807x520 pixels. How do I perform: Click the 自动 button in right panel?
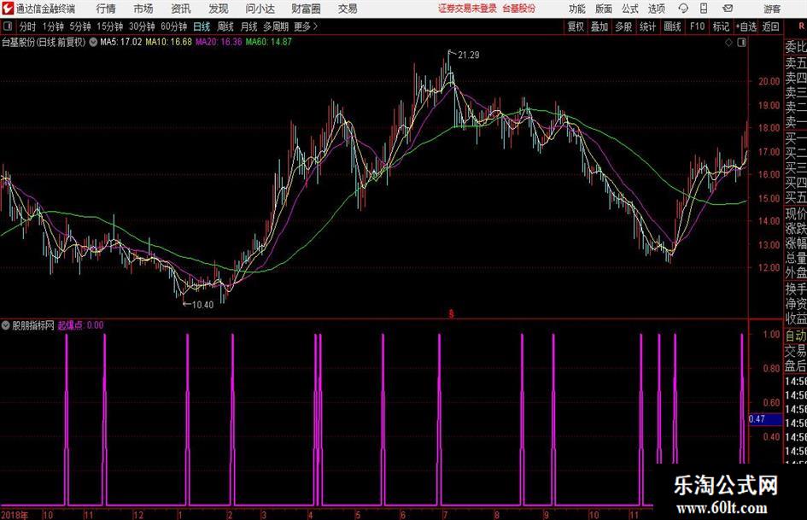pos(796,336)
